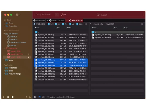The height and width of the screenshot is (110, 147).
Task: Switch to the Dashboard tab
Action: (x=39, y=21)
